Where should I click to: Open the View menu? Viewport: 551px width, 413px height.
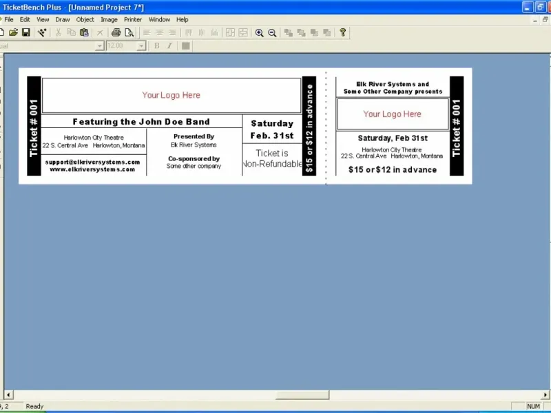tap(43, 20)
